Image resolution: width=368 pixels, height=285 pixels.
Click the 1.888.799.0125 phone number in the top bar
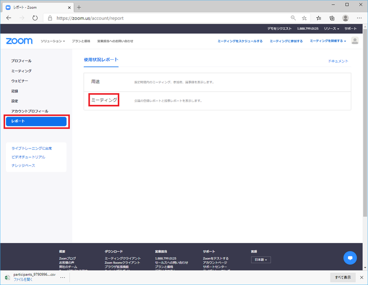[x=308, y=28]
